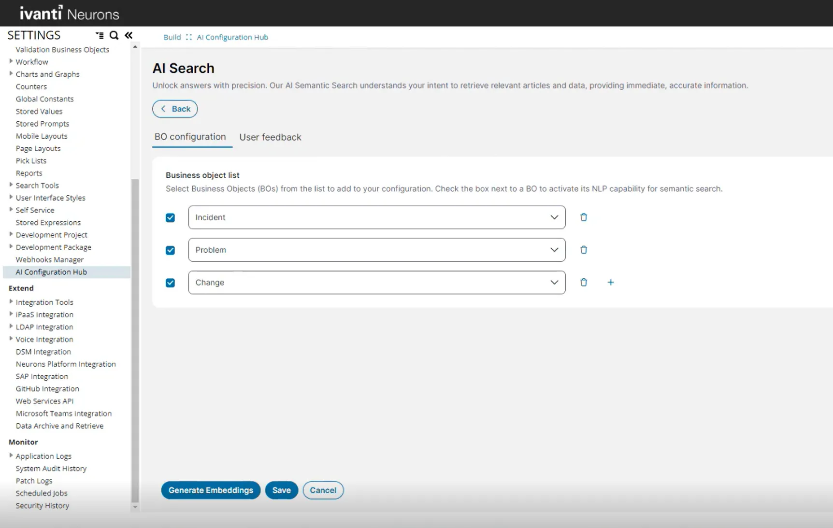Click the sidebar scrollbar up arrow

135,47
